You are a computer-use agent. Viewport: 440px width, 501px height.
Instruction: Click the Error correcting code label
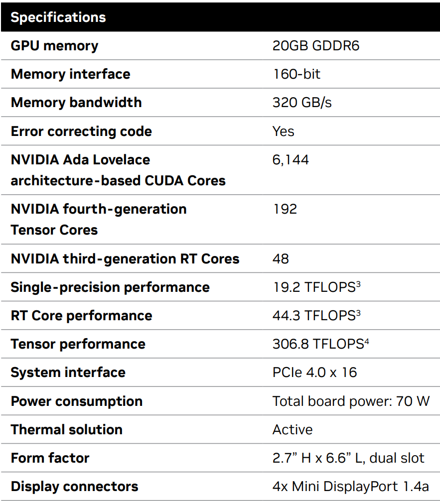(81, 131)
